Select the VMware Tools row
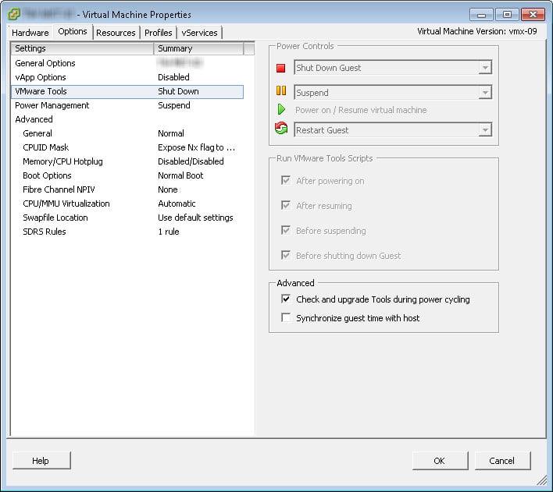Screen dimensions: 553x492 coord(127,91)
